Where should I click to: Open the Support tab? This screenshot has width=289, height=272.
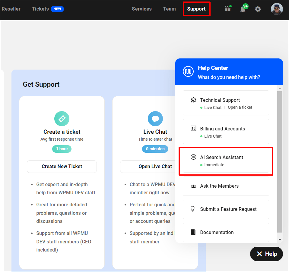196,9
